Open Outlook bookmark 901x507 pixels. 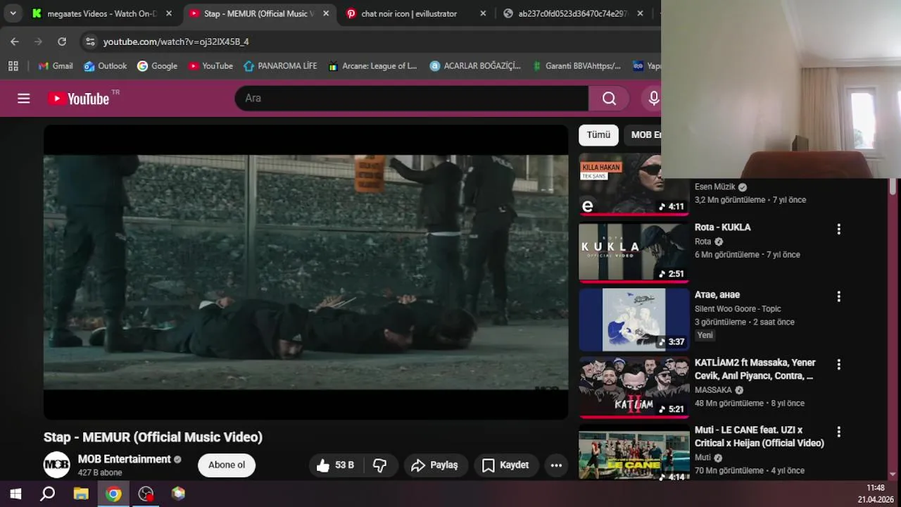106,65
